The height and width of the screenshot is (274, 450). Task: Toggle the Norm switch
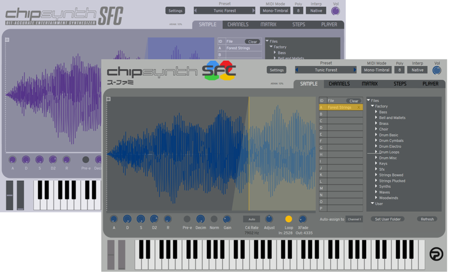point(214,219)
